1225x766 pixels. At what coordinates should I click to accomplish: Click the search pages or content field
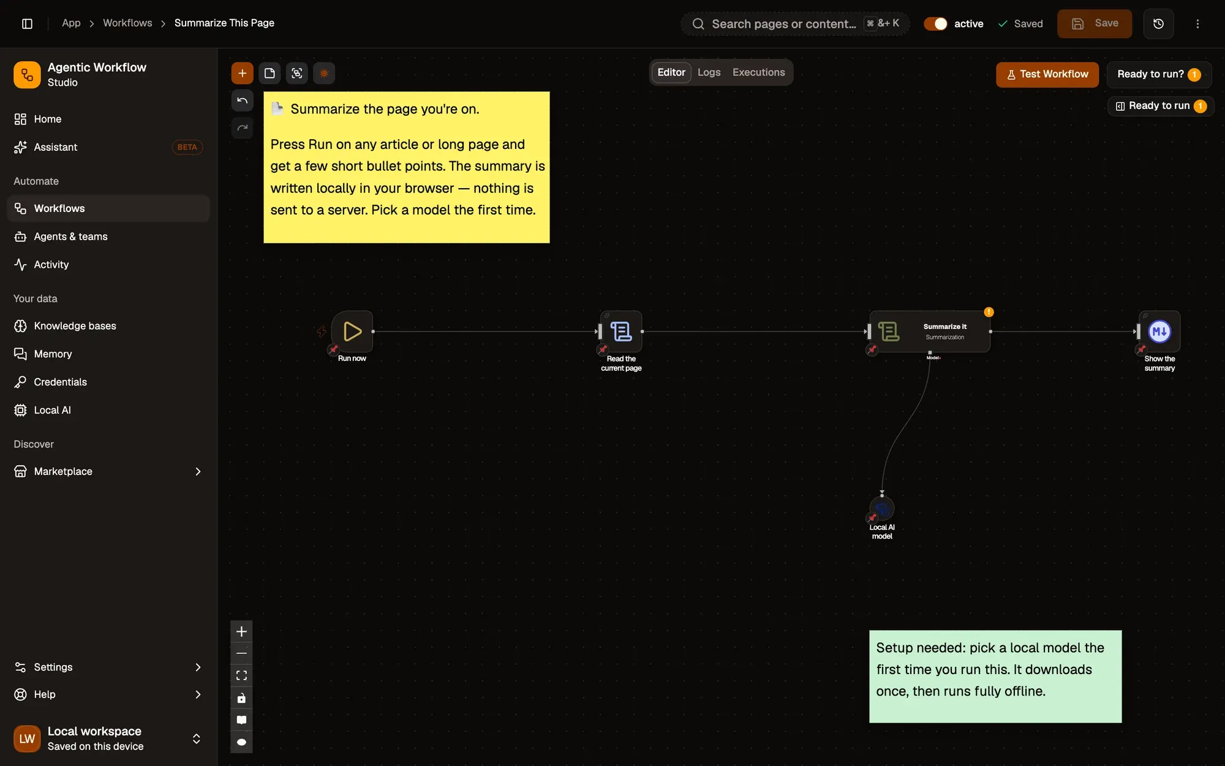point(795,24)
